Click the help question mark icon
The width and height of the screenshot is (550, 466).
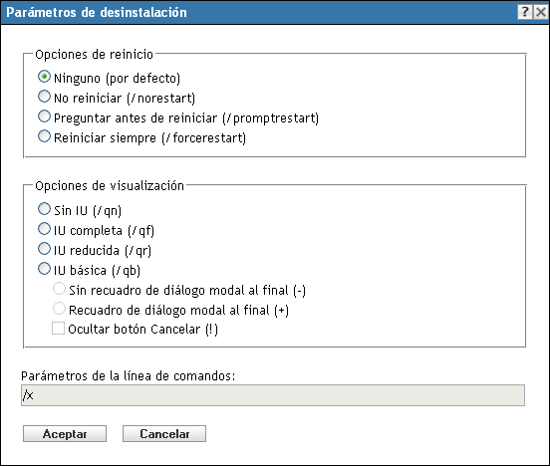(x=525, y=12)
